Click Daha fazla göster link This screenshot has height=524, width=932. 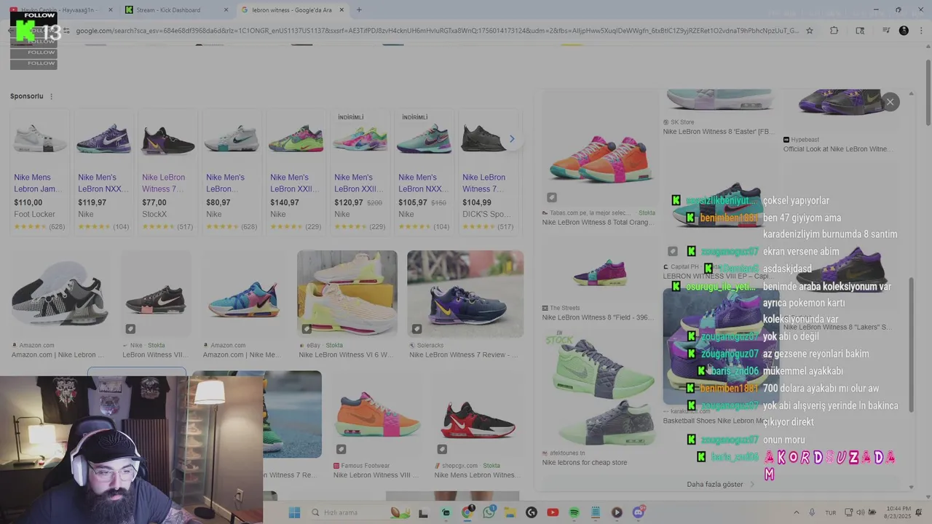[720, 484]
